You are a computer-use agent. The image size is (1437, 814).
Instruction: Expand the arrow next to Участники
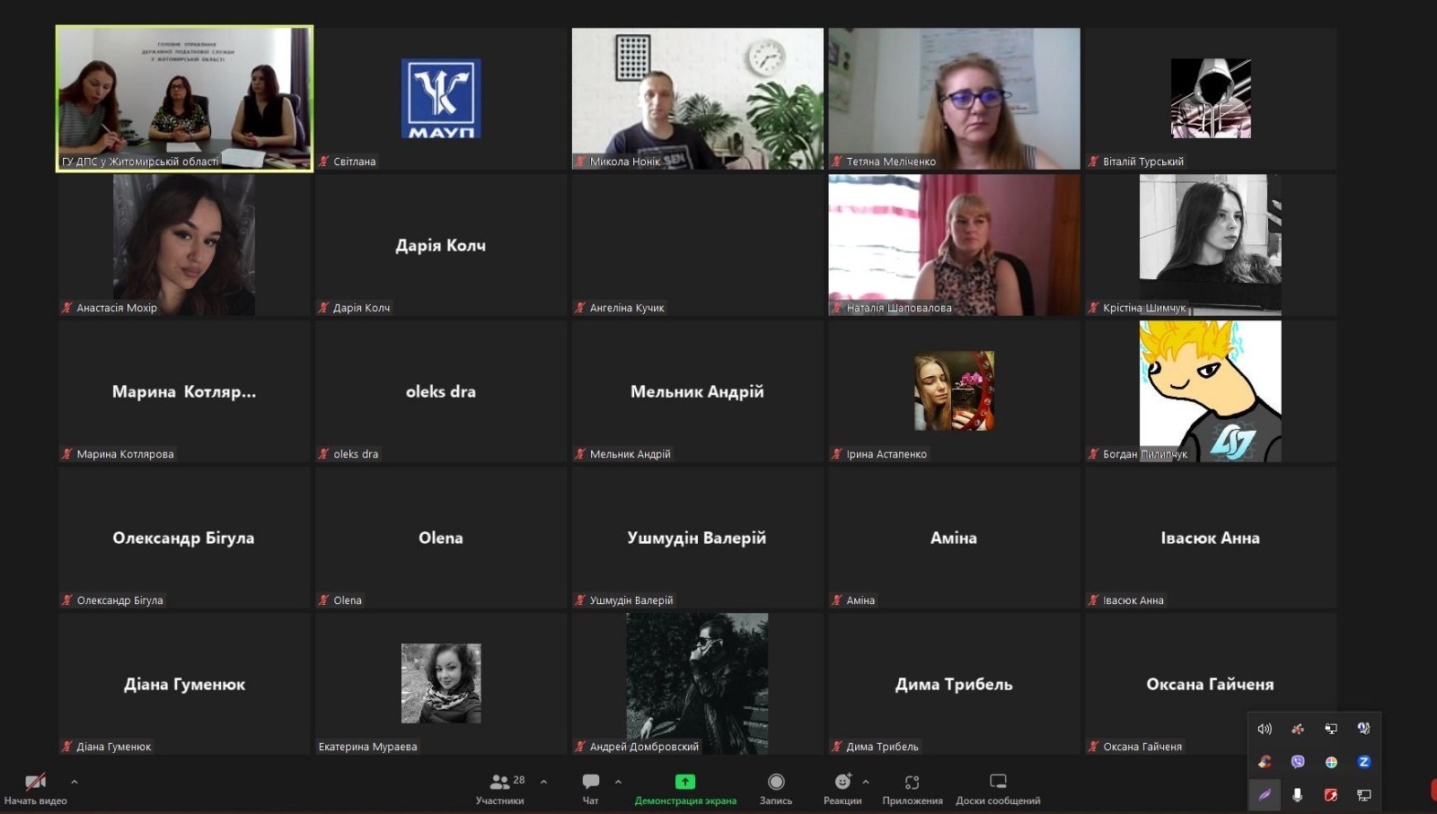pyautogui.click(x=543, y=782)
